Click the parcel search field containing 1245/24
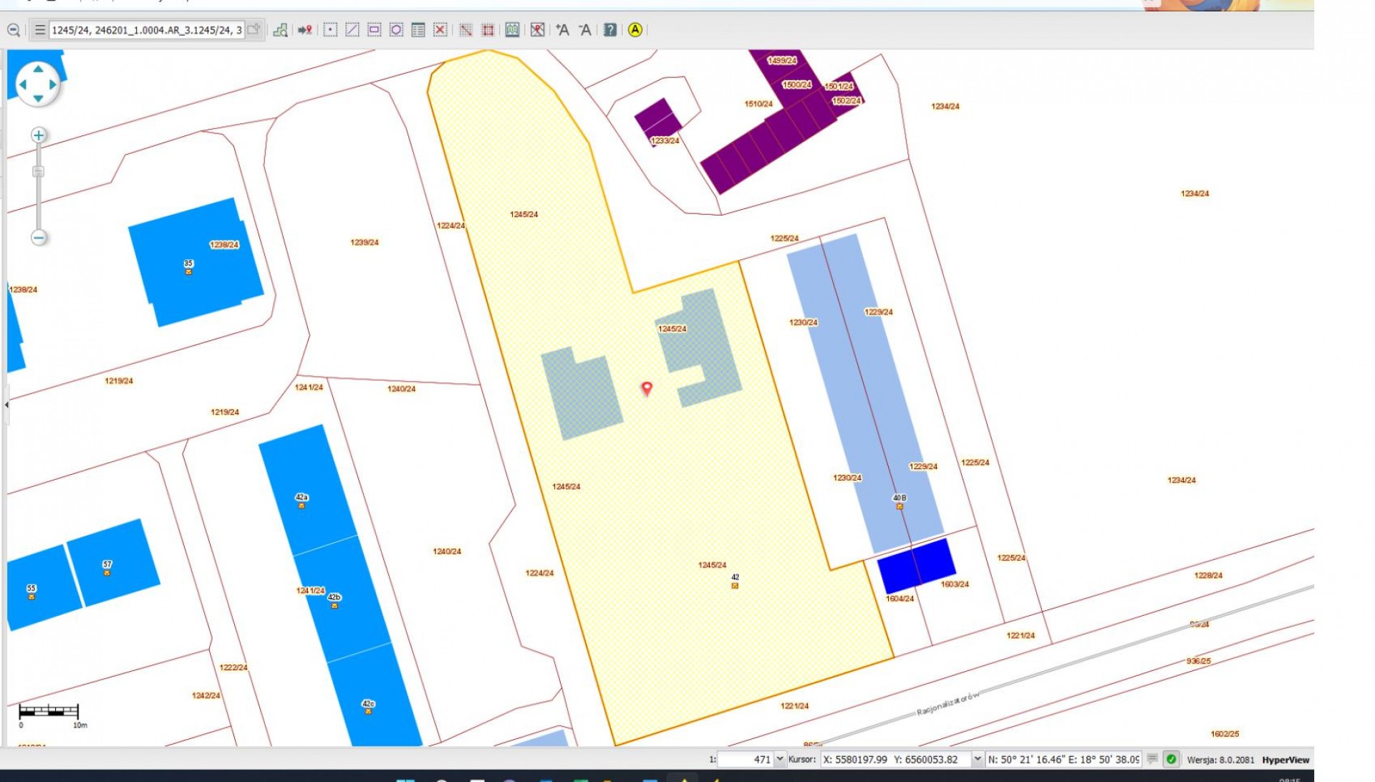 147,30
